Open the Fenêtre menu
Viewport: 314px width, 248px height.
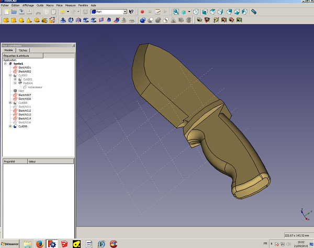point(83,5)
